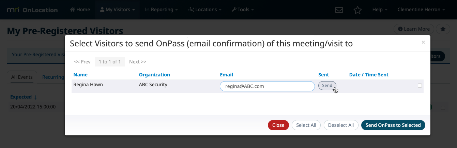Sort by Date / Time Sent header
This screenshot has width=457, height=148.
369,75
